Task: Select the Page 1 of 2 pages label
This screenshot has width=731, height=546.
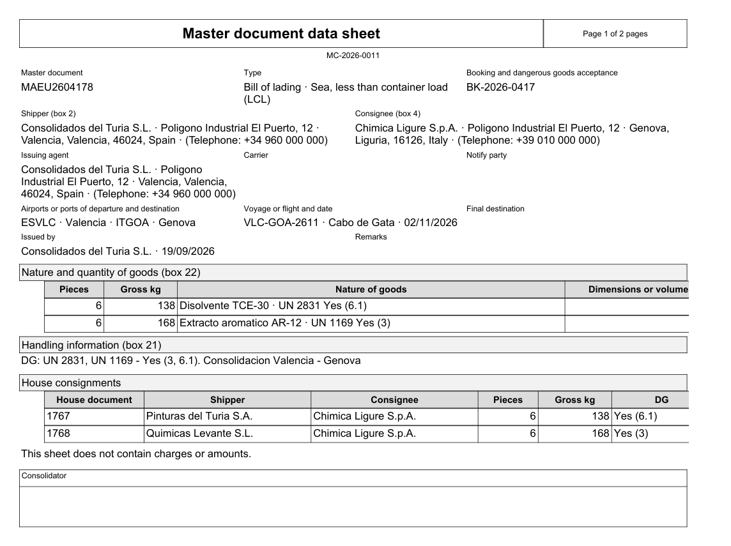Action: click(x=615, y=34)
